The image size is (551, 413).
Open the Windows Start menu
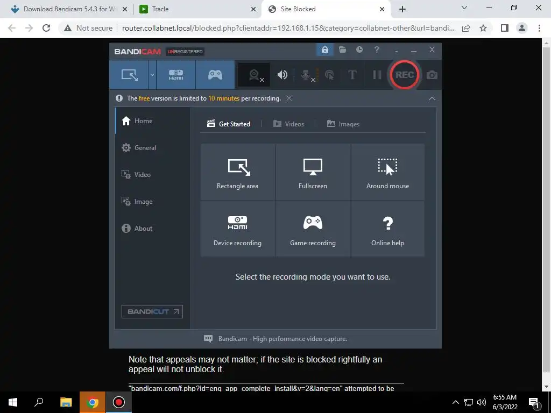[13, 402]
